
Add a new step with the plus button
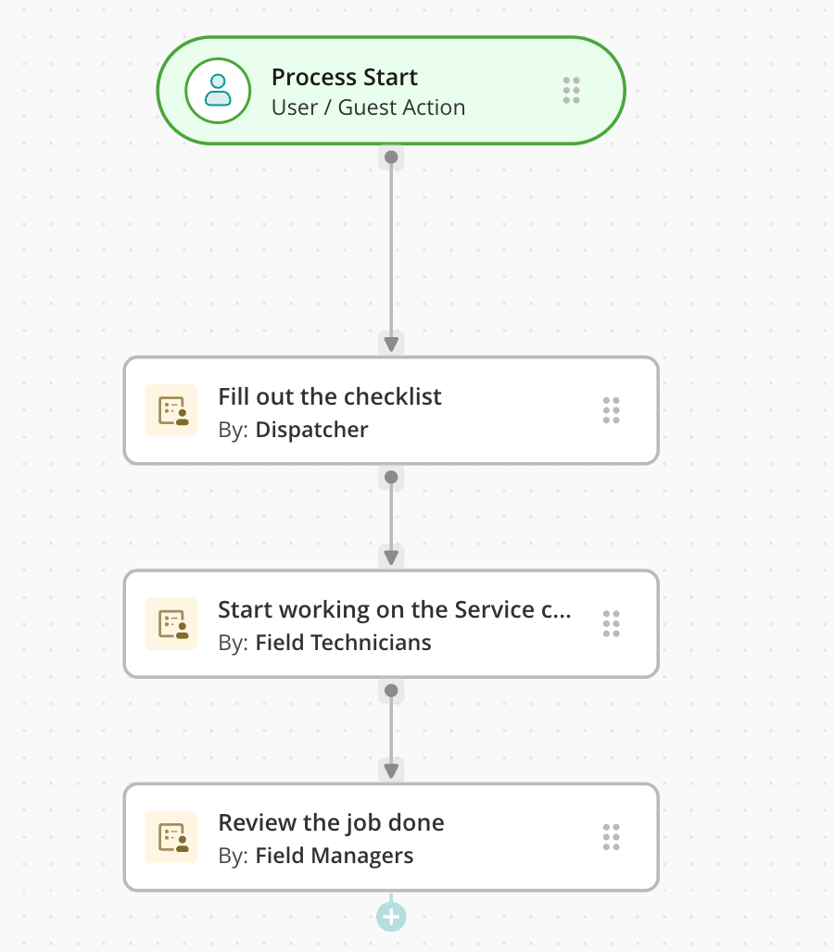pos(391,917)
